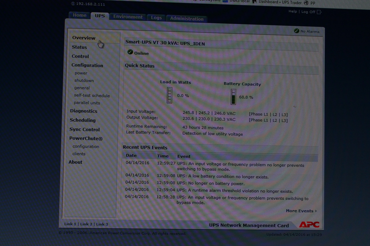Click the Load in Watts bar gauge
Viewport: 370px width, 246px height.
(x=169, y=95)
